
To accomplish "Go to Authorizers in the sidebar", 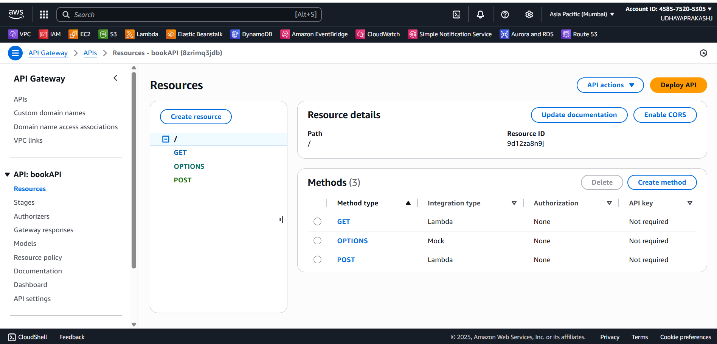I will click(32, 216).
